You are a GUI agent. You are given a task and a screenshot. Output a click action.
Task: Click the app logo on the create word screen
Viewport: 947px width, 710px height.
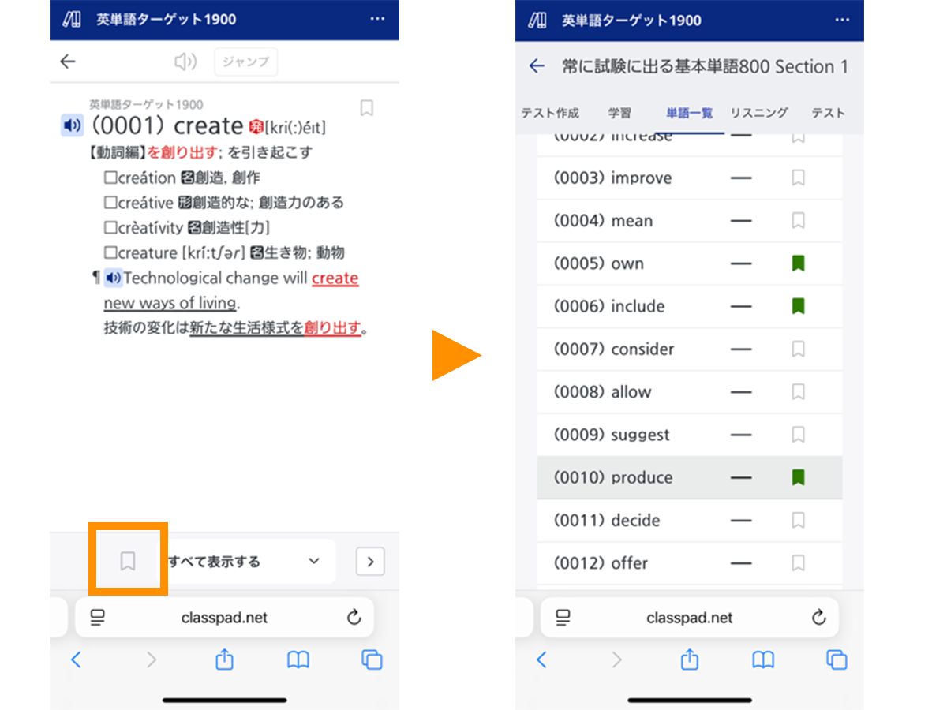(73, 20)
